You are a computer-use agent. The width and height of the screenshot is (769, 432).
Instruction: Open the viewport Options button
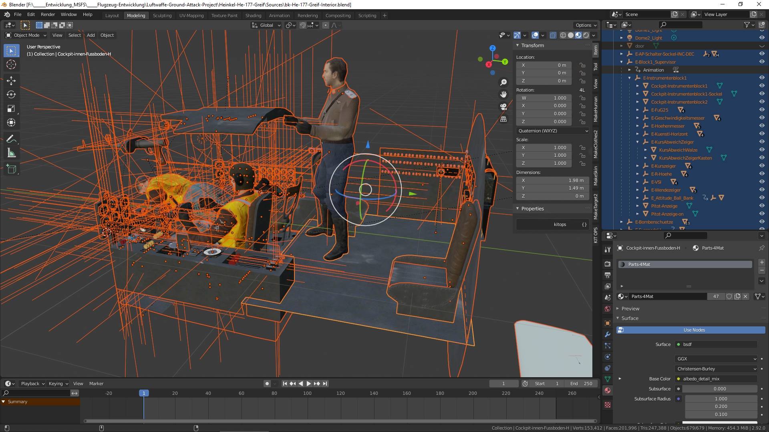pos(586,25)
